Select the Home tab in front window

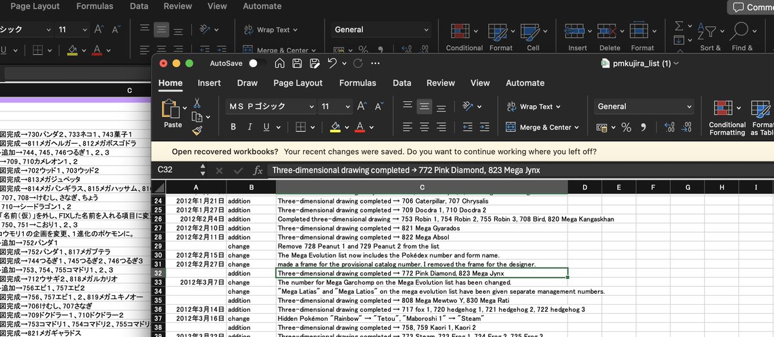pos(170,82)
